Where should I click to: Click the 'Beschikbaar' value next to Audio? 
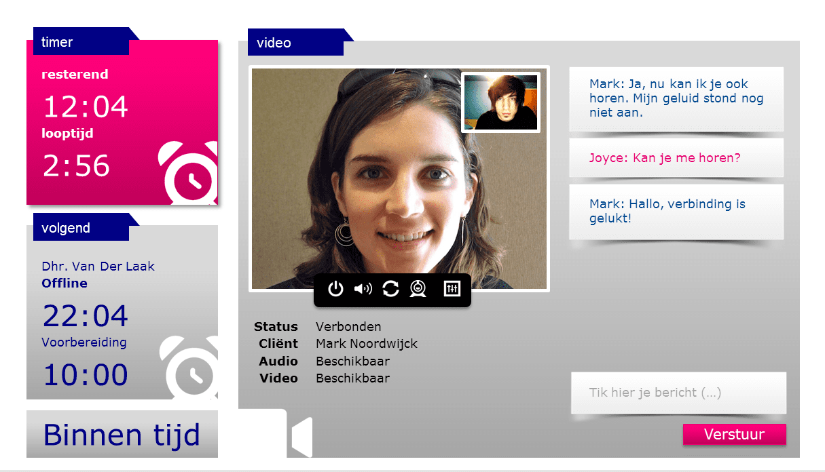(353, 361)
